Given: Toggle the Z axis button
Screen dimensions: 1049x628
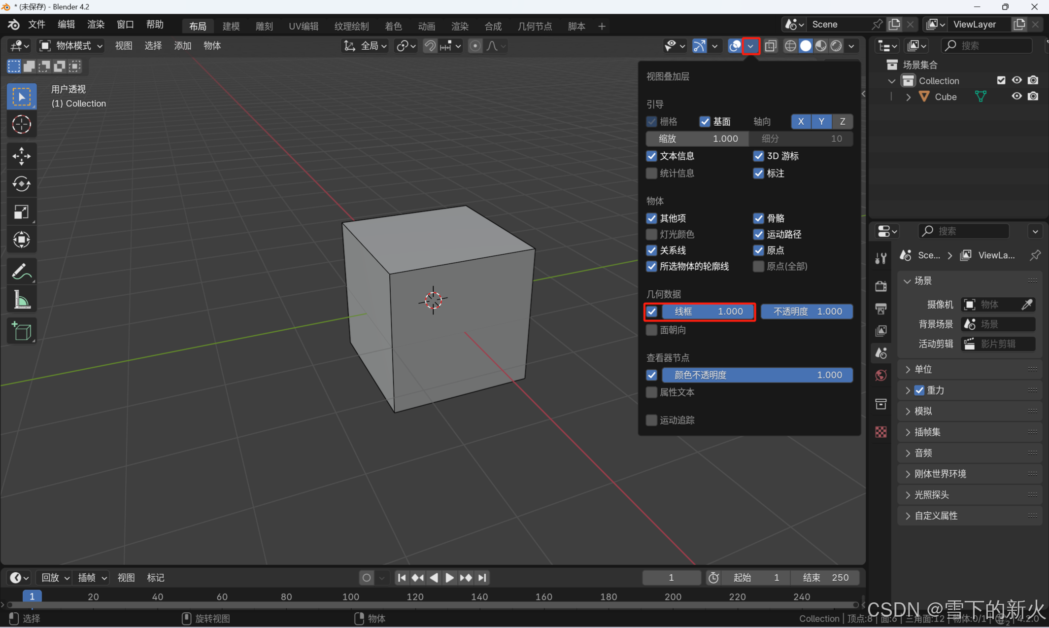Looking at the screenshot, I should pos(842,122).
